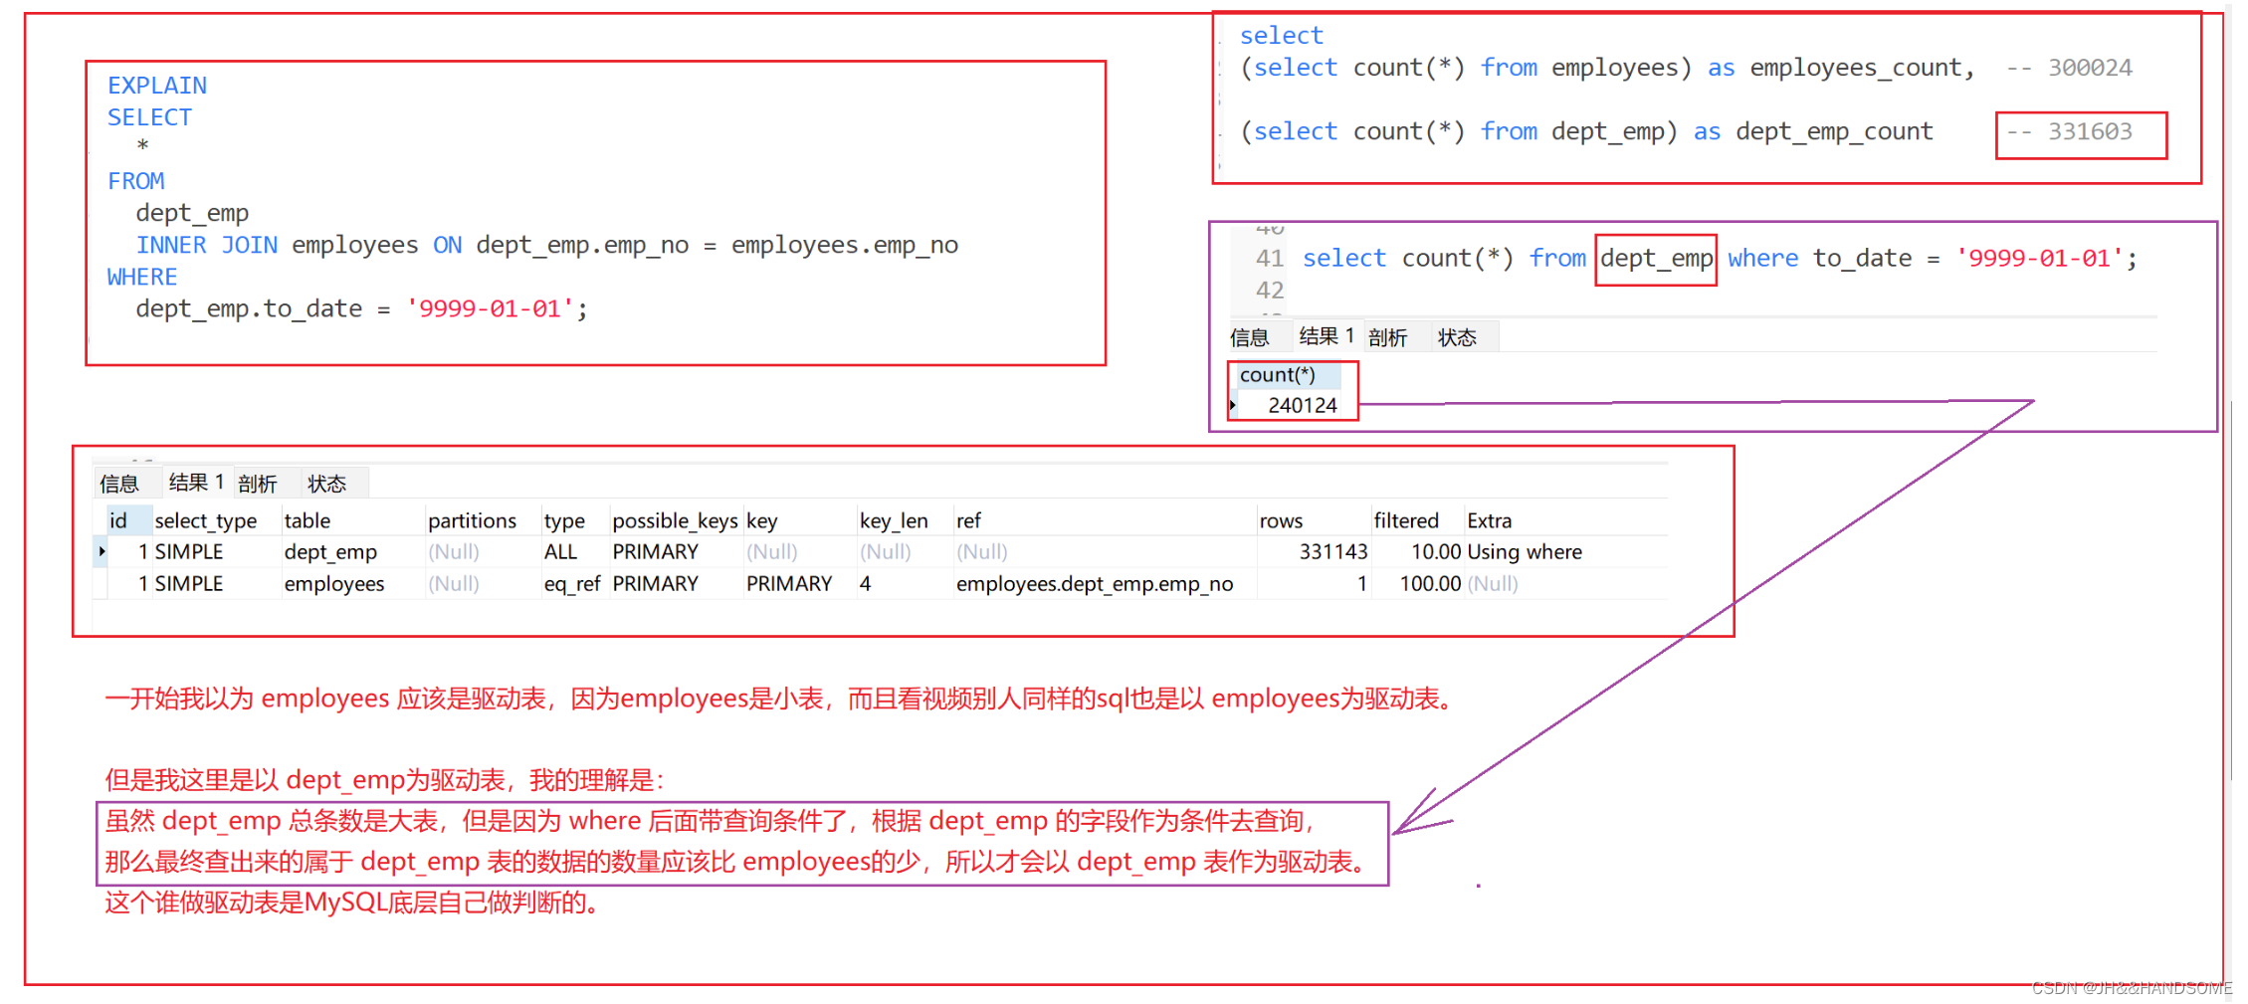Viewport: 2248px width, 1004px height.
Task: Click the row marker beside 240124
Action: (x=1232, y=405)
